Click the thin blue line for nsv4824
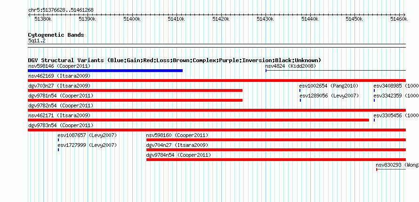This screenshot has height=202, width=419. click(x=336, y=71)
